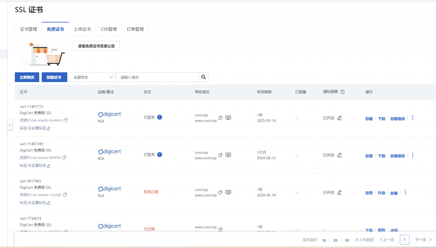Click the 立即购买 button

point(27,77)
